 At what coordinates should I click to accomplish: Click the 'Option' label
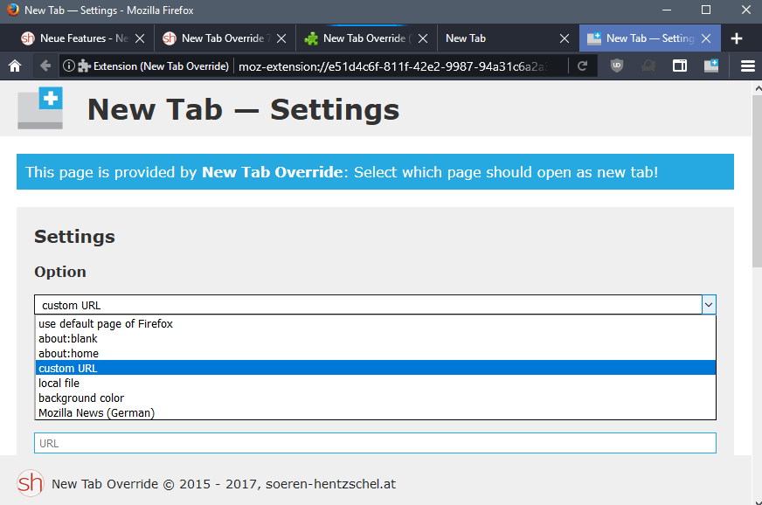point(60,272)
